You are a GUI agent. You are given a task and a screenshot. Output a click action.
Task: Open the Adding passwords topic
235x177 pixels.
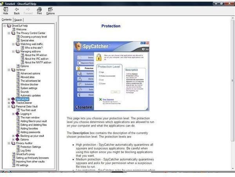(30, 132)
